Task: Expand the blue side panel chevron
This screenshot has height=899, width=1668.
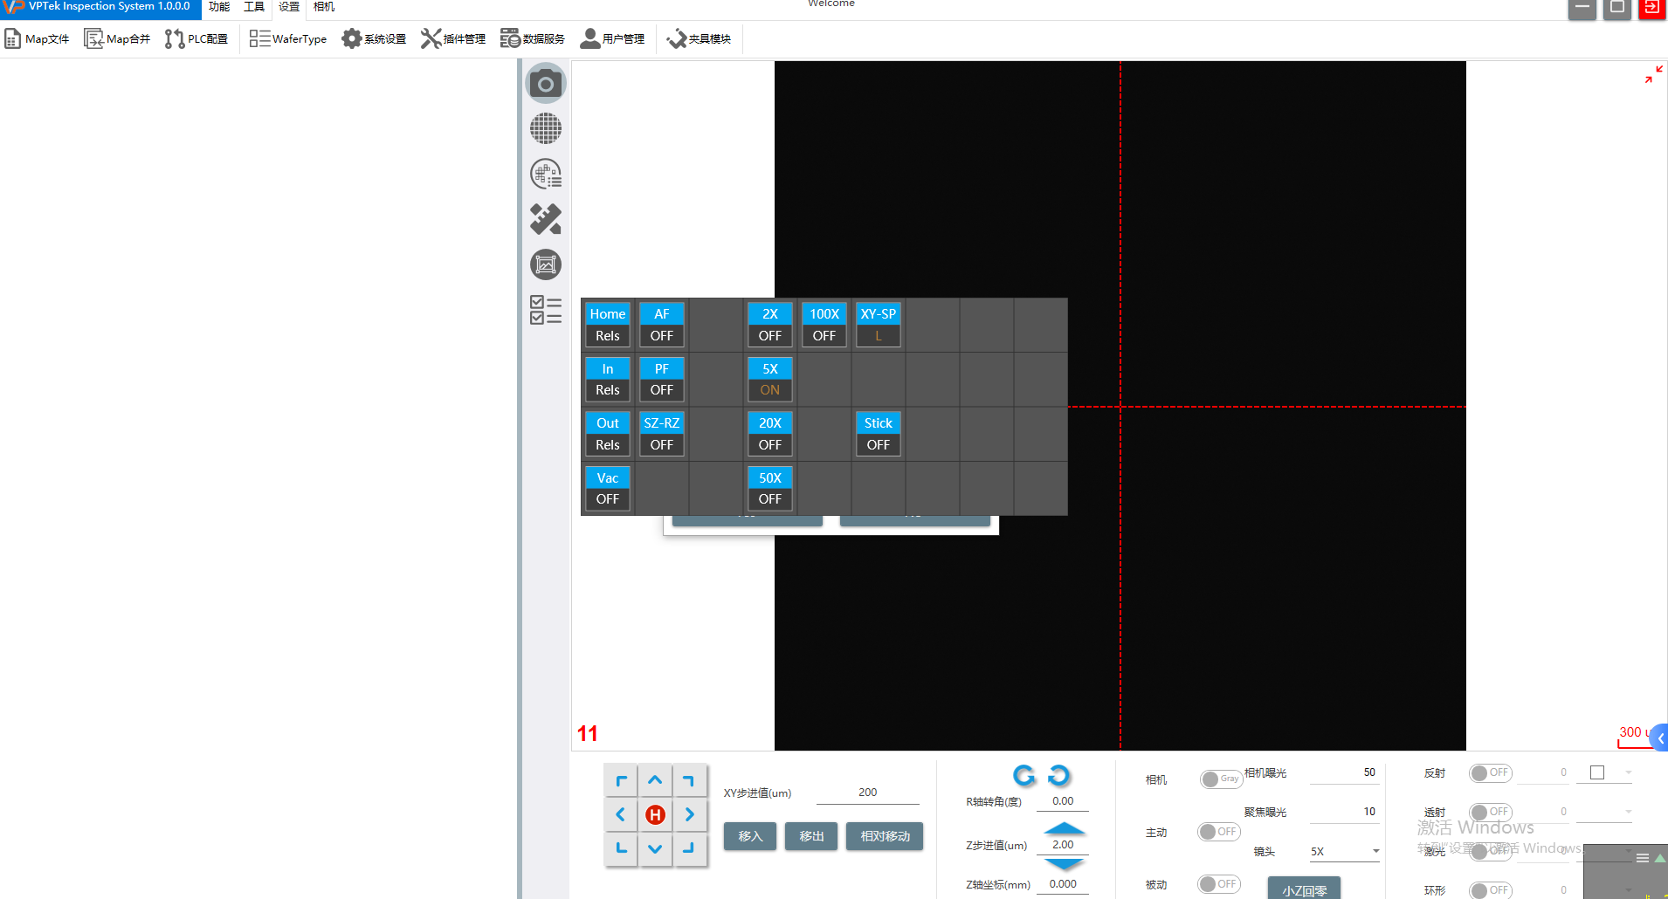Action: point(1660,738)
